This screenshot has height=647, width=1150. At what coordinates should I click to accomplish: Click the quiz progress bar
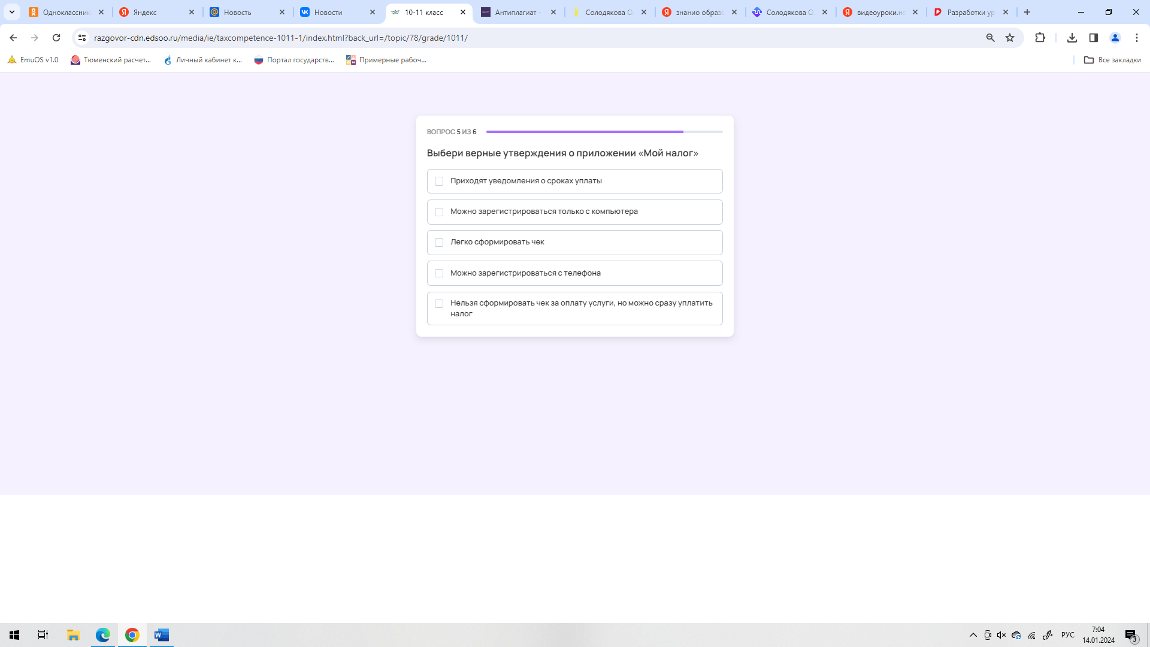604,131
